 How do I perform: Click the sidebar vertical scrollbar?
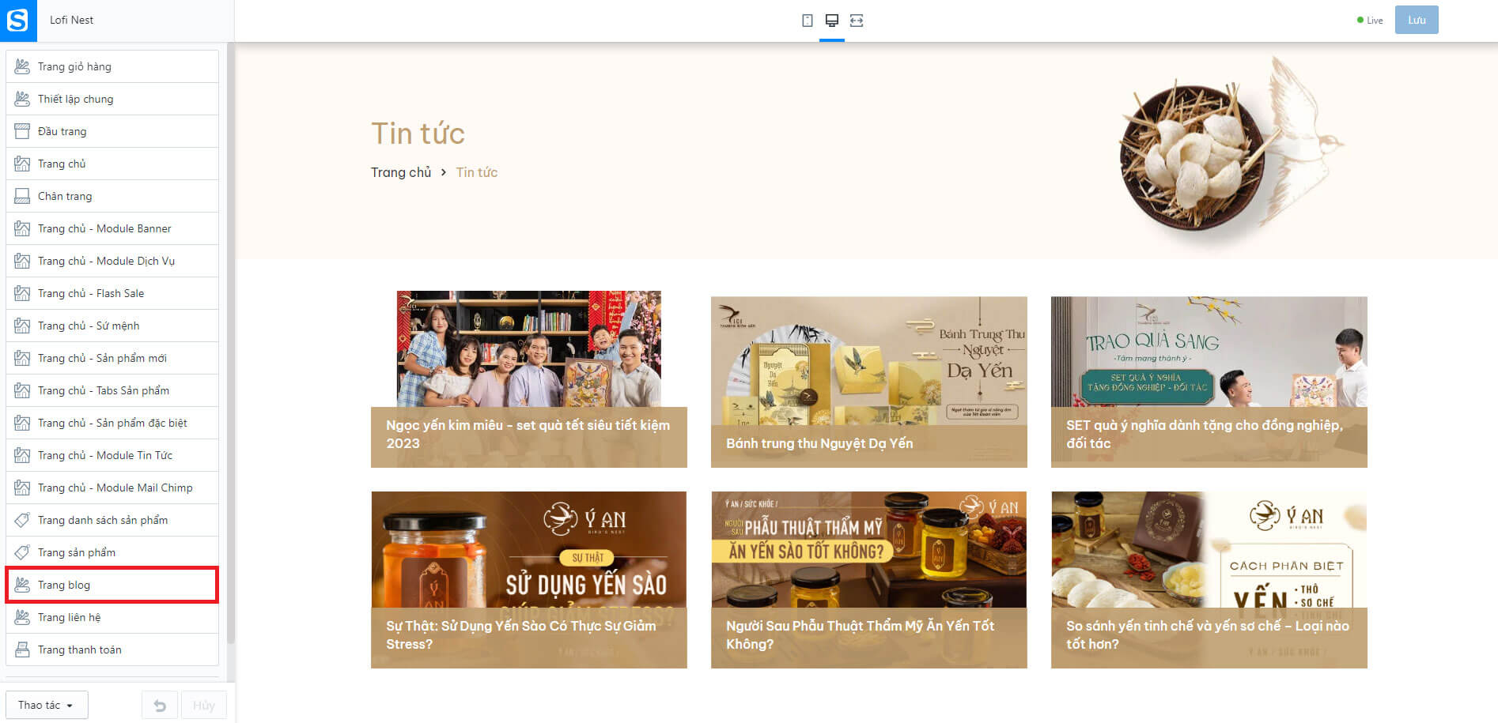coord(231,344)
